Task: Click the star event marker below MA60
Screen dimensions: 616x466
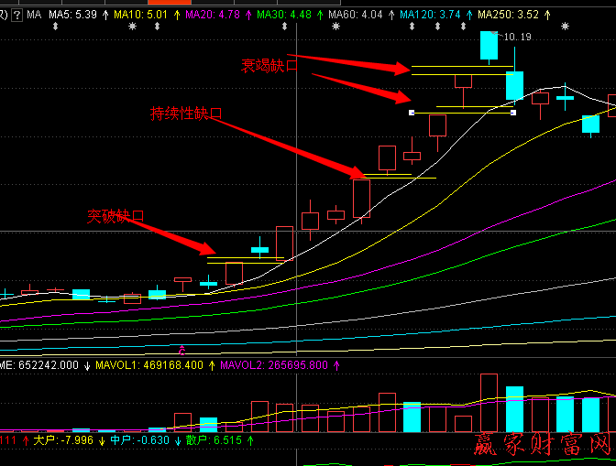Action: (335, 27)
